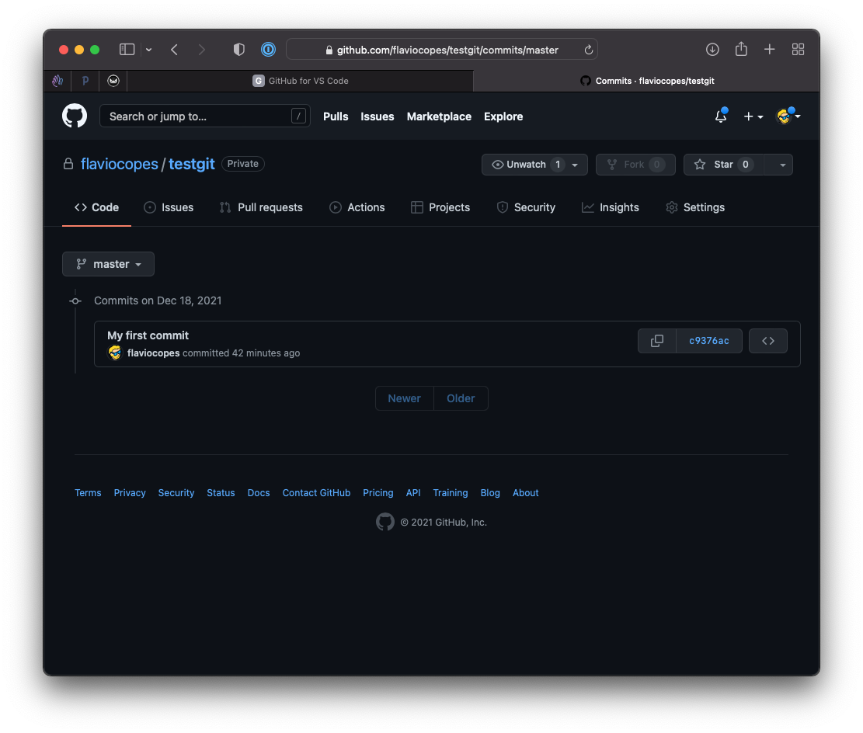
Task: Open the Unwatch notifications dropdown
Action: tap(534, 165)
